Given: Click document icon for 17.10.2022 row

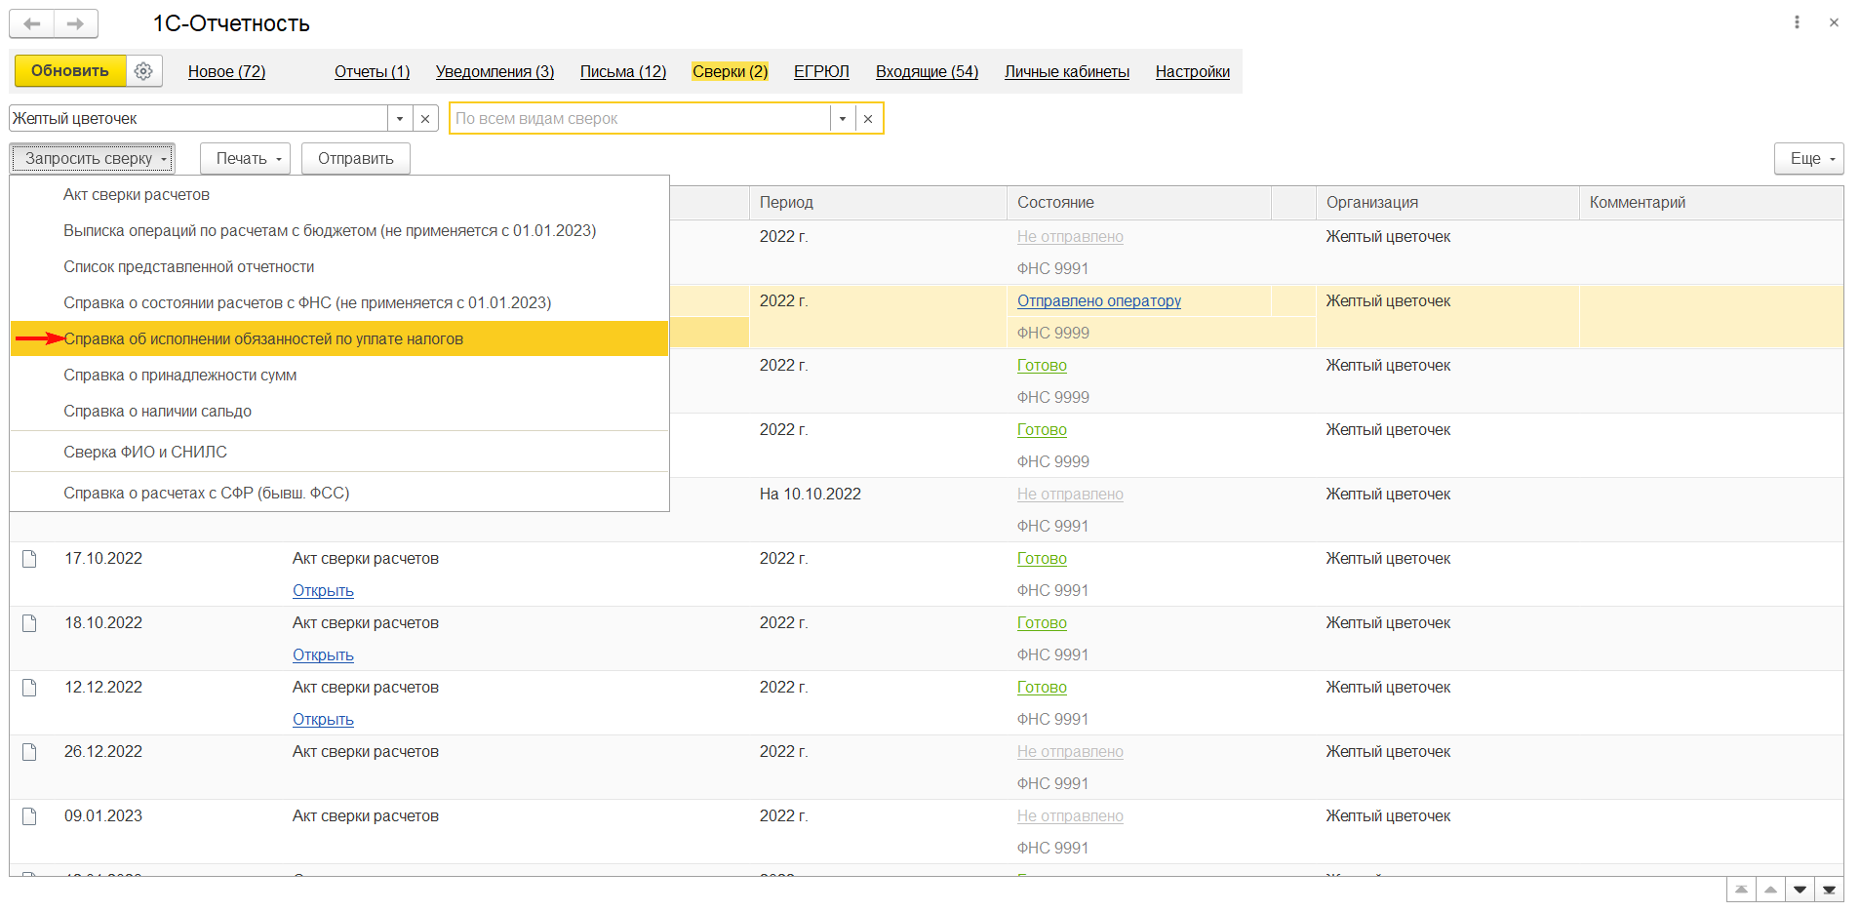Looking at the screenshot, I should point(29,559).
